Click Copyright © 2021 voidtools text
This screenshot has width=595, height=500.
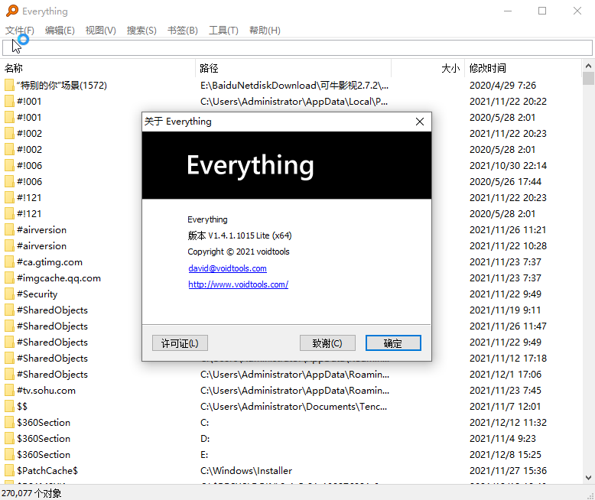pyautogui.click(x=239, y=252)
